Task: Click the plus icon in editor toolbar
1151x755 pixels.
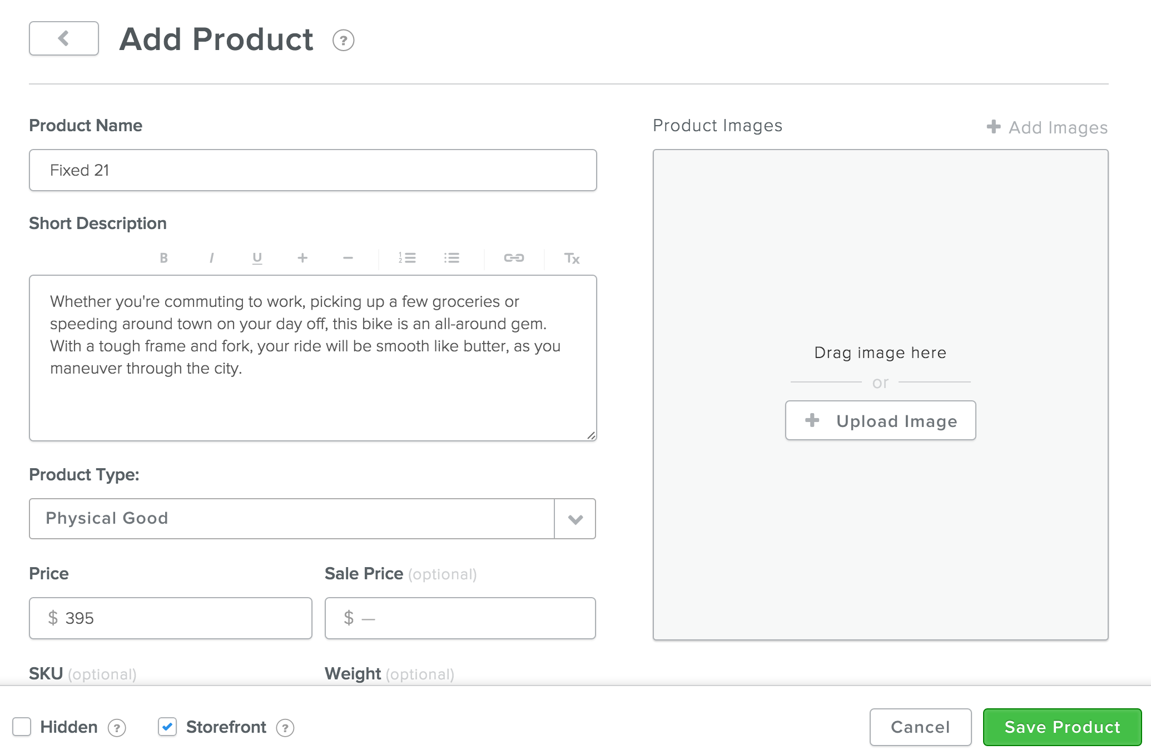Action: pos(302,258)
